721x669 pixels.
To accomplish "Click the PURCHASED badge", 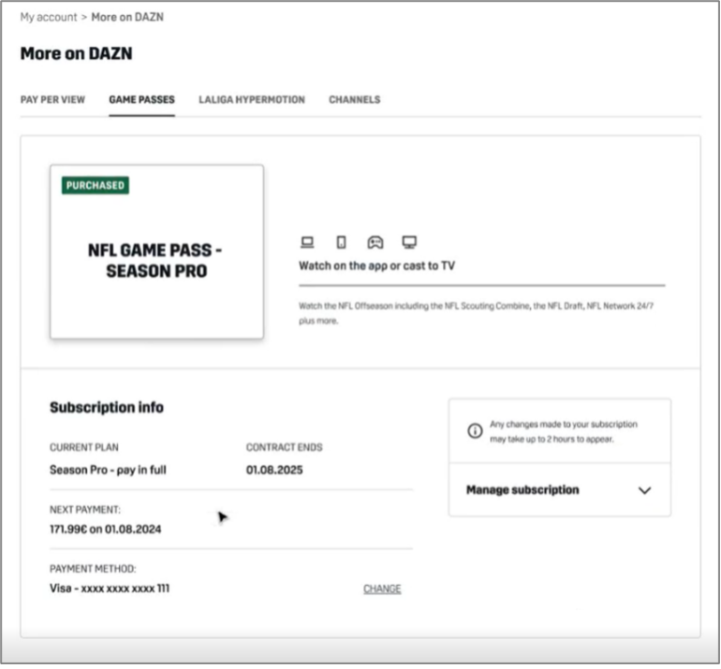I will 96,185.
